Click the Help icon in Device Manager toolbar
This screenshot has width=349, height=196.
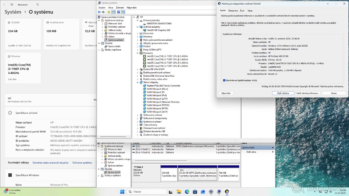click(119, 12)
